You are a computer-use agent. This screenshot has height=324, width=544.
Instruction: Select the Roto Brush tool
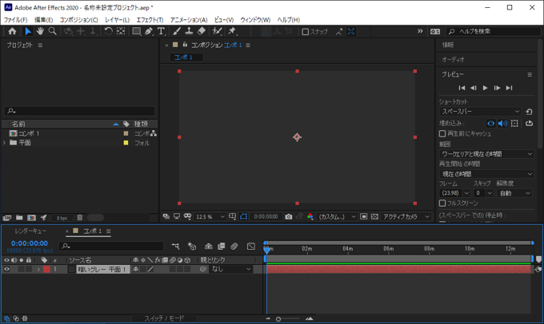click(x=217, y=31)
